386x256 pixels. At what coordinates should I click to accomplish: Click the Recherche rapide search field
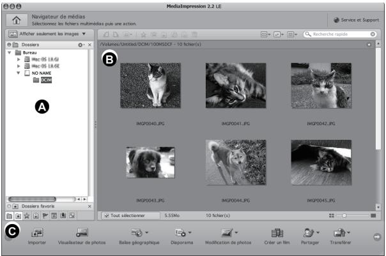click(x=340, y=34)
